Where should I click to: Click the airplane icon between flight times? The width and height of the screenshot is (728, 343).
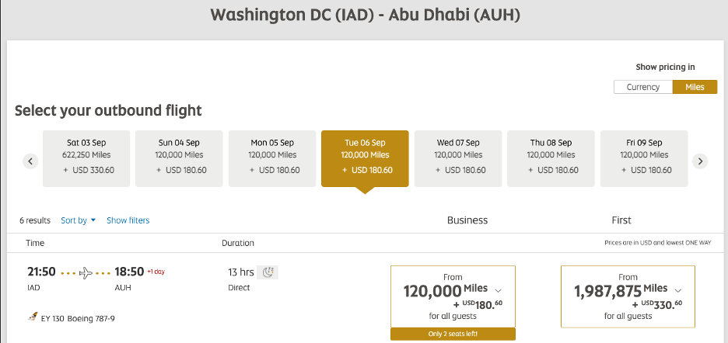pyautogui.click(x=86, y=272)
